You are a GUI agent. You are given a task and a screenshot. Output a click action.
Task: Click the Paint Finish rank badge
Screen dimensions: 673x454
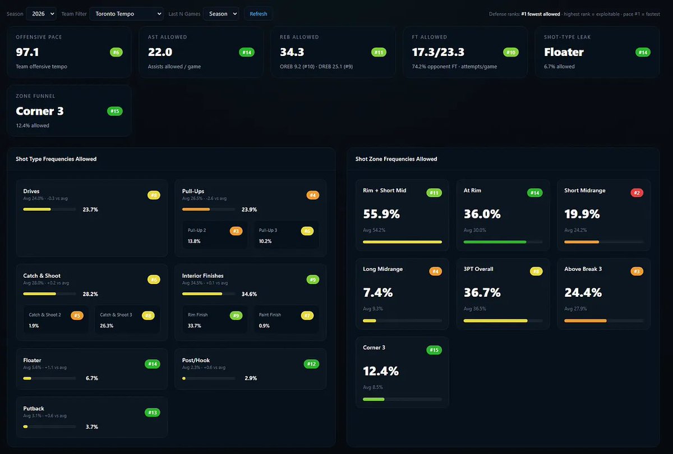pyautogui.click(x=307, y=315)
